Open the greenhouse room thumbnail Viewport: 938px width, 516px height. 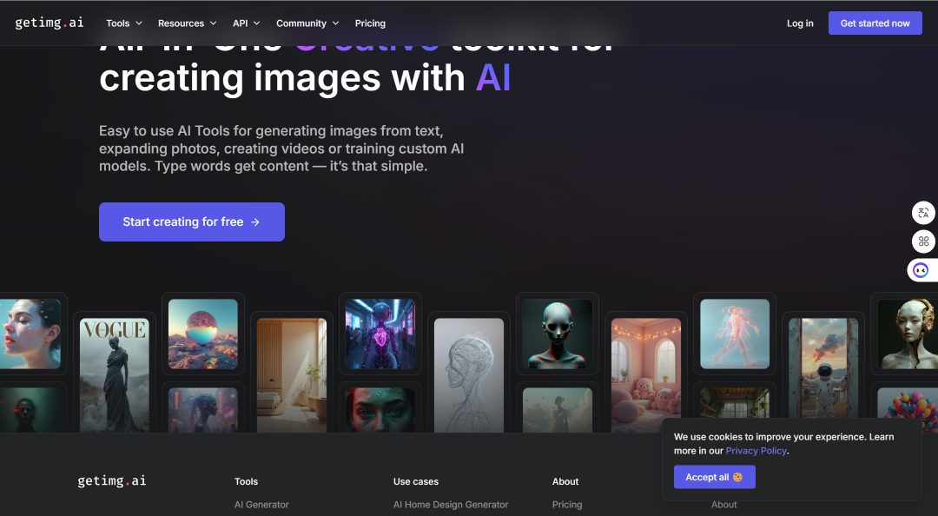click(735, 403)
